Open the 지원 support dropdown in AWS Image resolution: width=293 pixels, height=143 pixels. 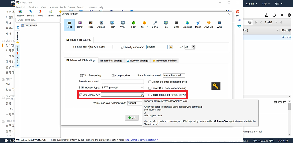tap(278, 3)
